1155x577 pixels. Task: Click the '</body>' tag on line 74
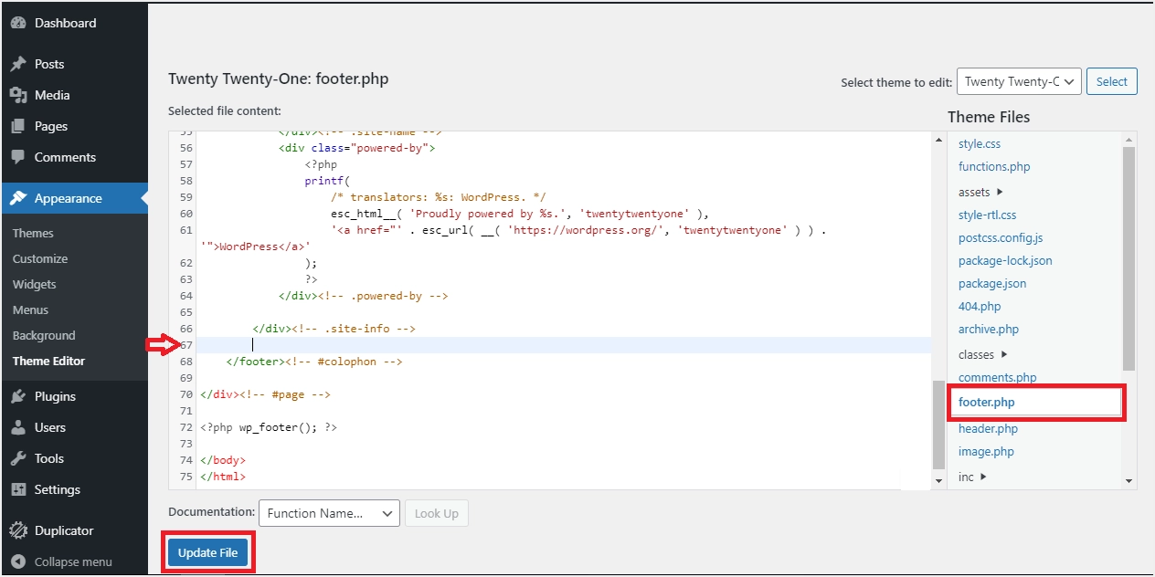pos(223,460)
